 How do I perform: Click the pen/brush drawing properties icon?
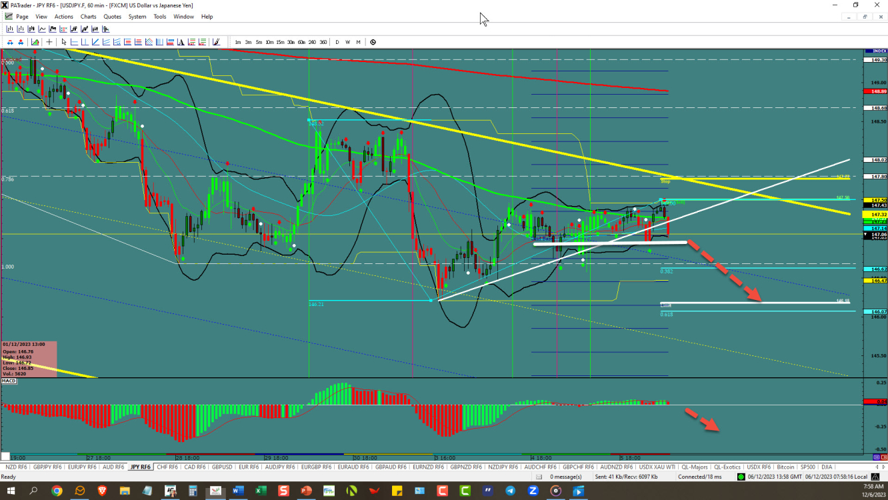(216, 42)
